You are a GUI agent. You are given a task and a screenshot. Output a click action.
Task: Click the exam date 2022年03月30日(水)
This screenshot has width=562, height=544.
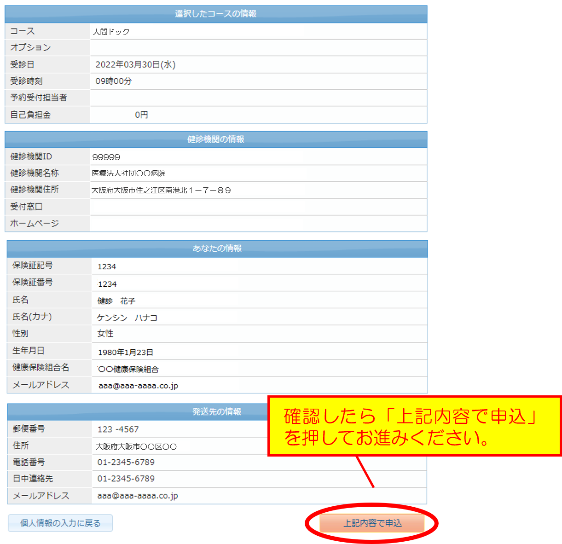(x=135, y=64)
